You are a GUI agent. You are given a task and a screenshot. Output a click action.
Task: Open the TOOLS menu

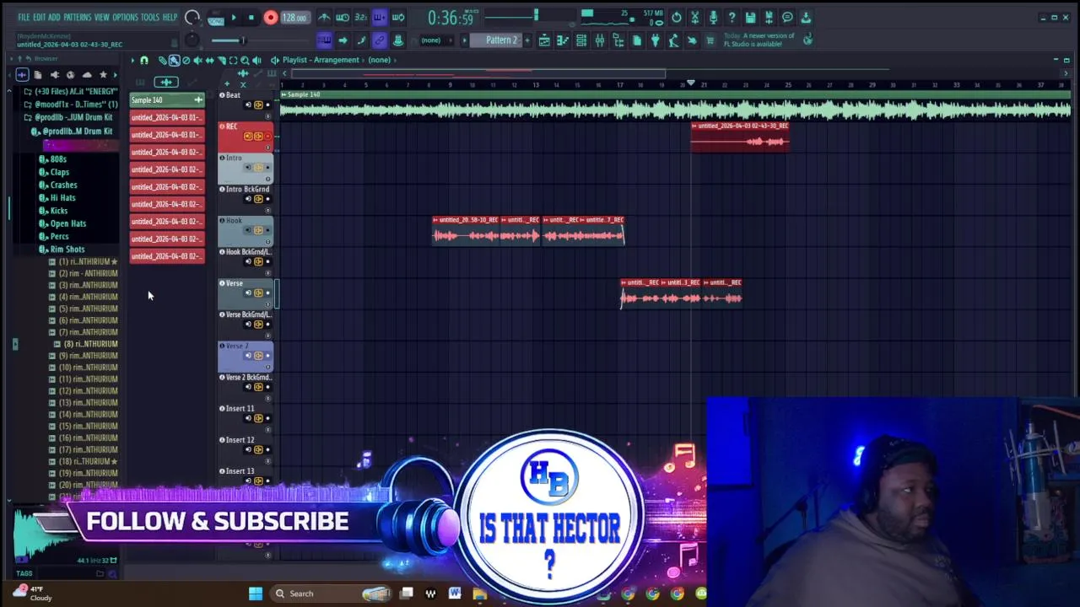click(x=149, y=17)
